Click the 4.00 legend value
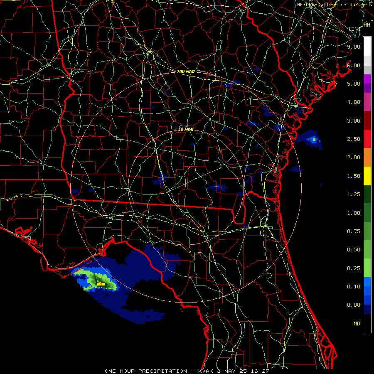Image resolution: width=374 pixels, height=374 pixels. tap(354, 102)
